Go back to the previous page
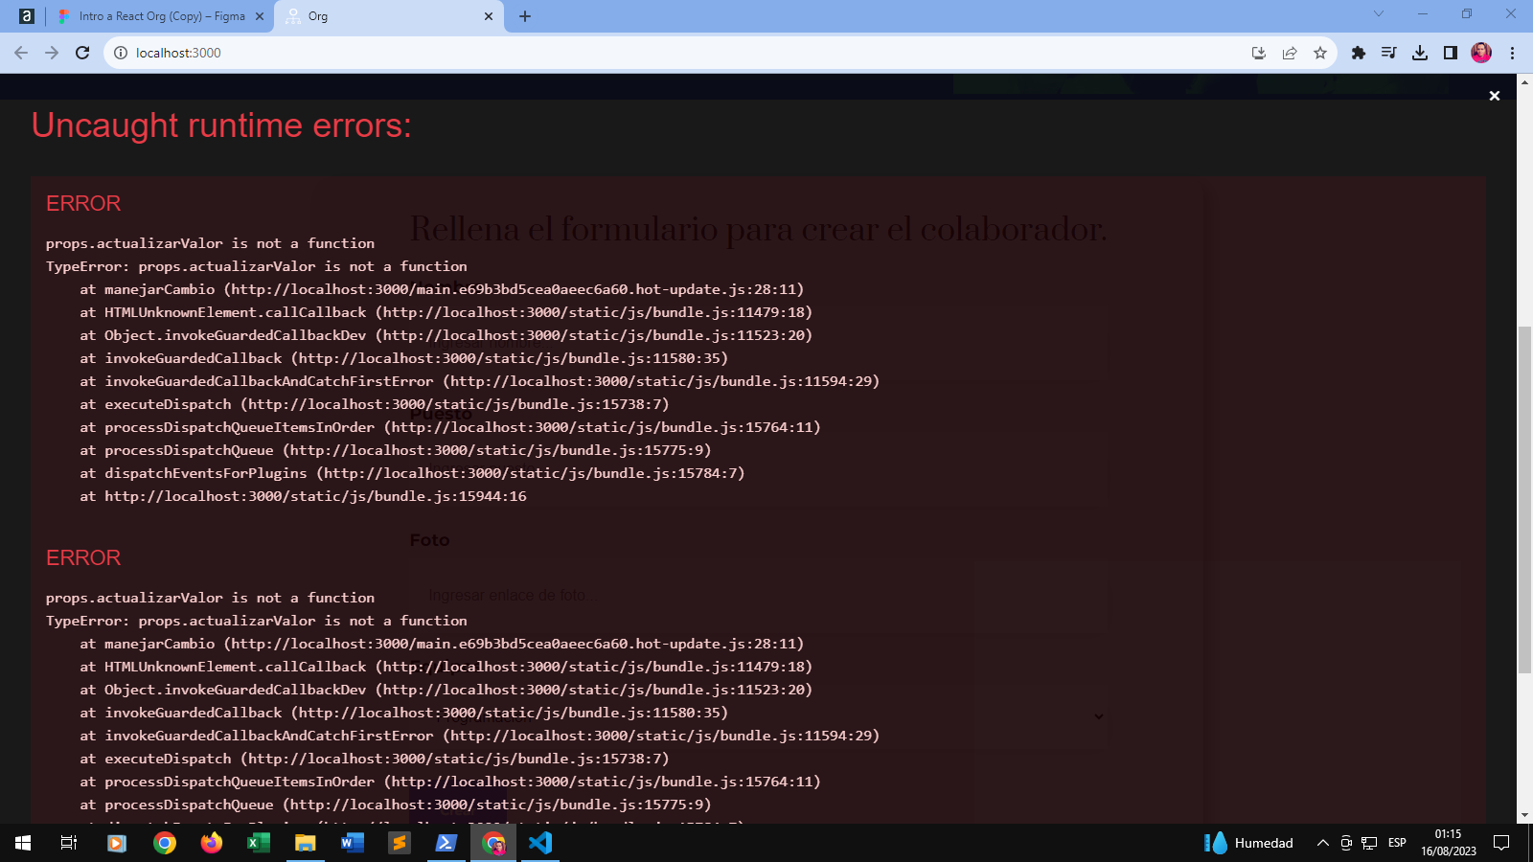The width and height of the screenshot is (1533, 862). pyautogui.click(x=21, y=53)
